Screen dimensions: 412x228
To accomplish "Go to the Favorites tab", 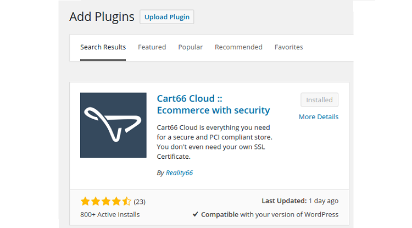I will tap(289, 47).
